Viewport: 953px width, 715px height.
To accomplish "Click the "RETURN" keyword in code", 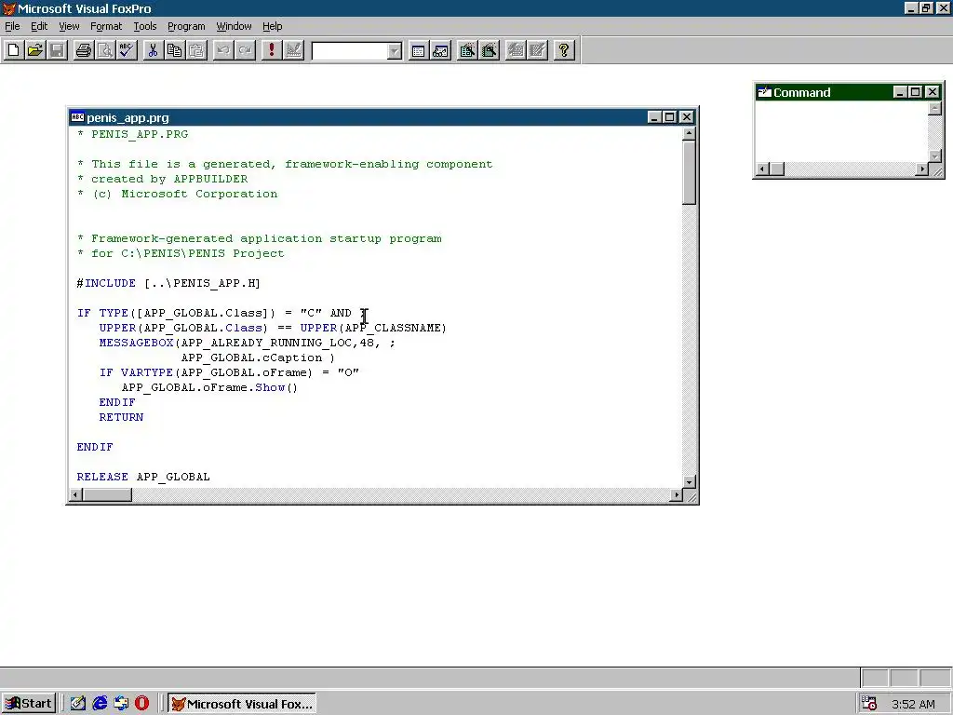I will (122, 417).
